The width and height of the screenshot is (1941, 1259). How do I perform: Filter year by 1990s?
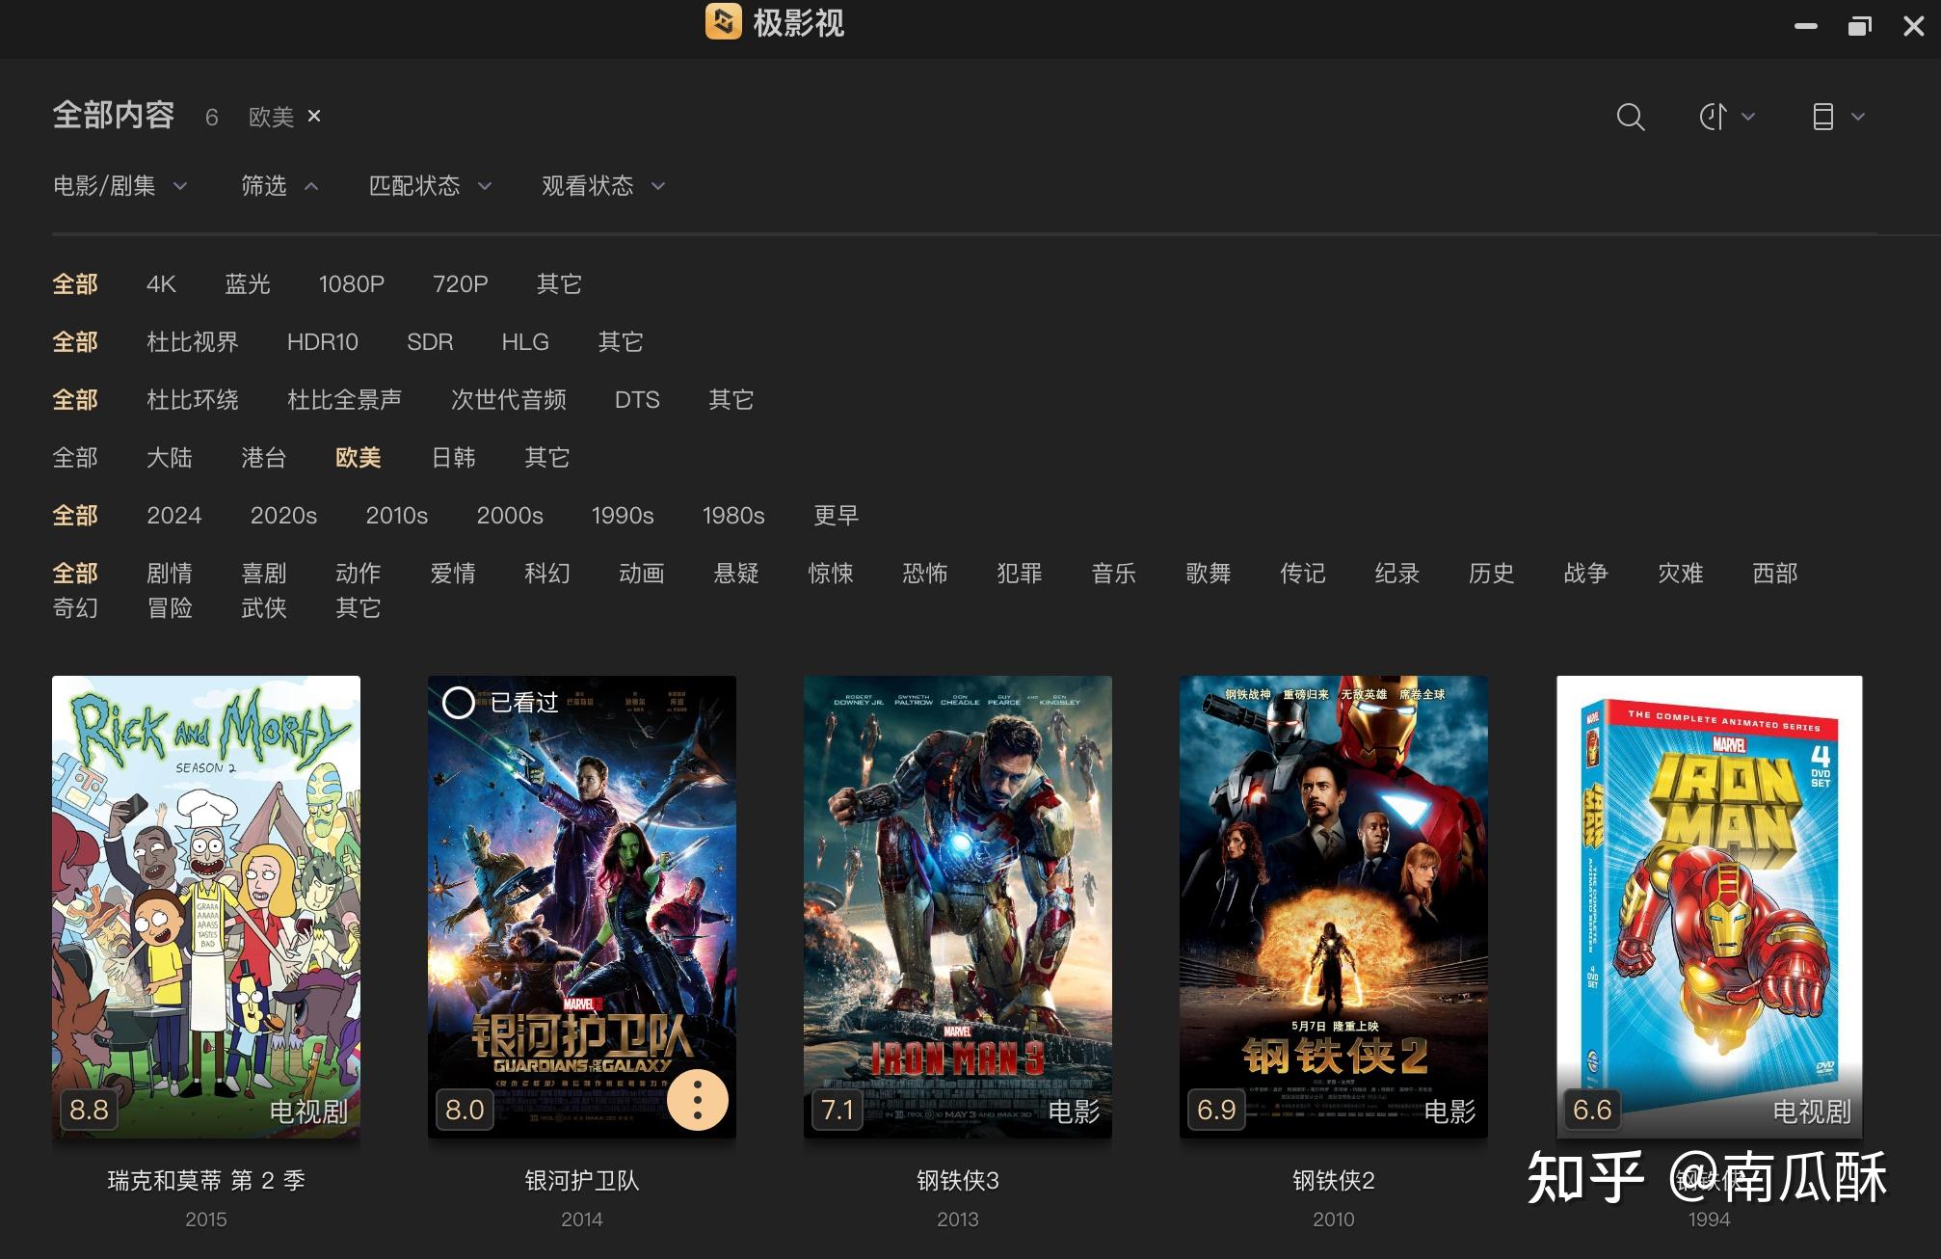click(623, 515)
